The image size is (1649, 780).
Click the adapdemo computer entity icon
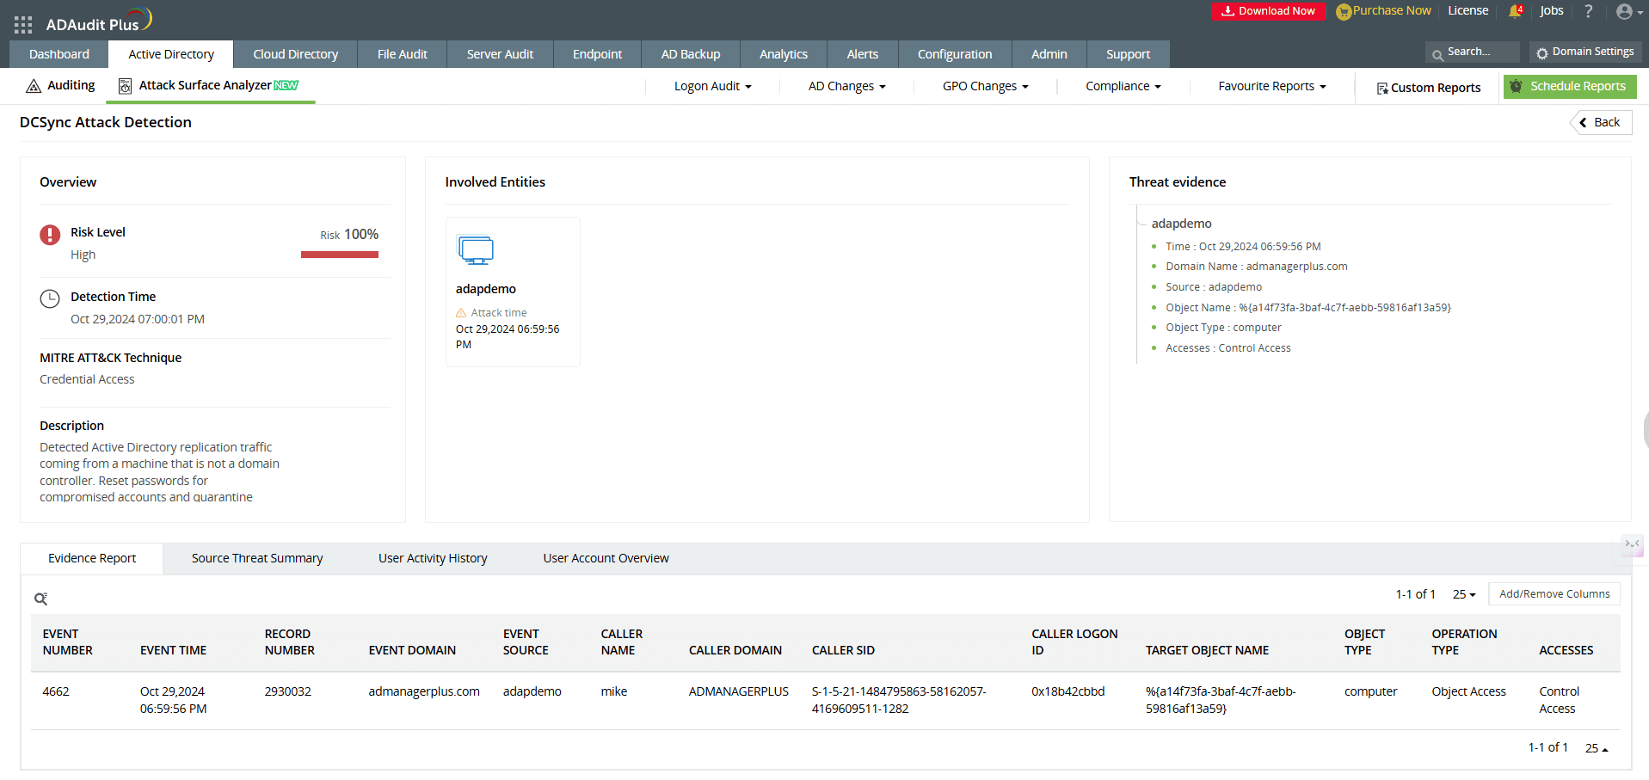click(476, 250)
